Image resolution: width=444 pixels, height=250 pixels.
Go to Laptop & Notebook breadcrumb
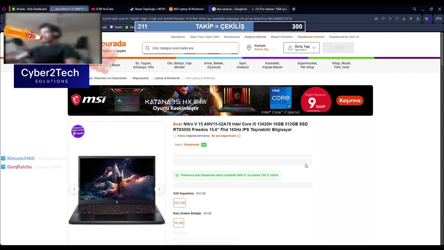[x=167, y=78]
